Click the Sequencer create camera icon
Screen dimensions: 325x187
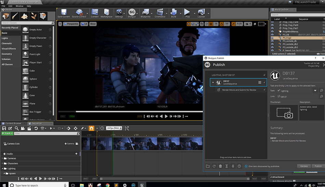(x=23, y=128)
